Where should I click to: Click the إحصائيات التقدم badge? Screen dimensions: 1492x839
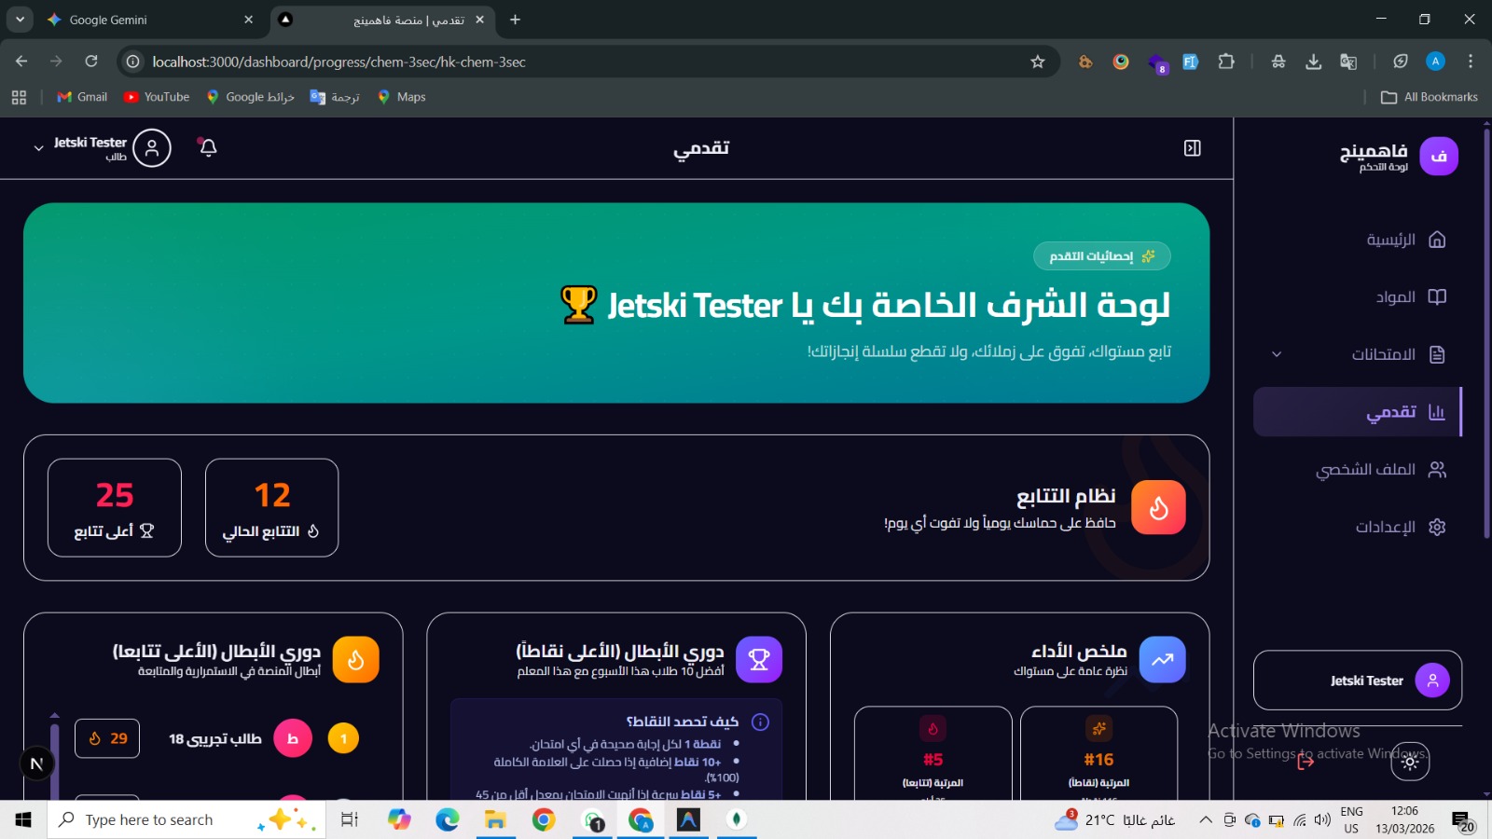(1102, 256)
